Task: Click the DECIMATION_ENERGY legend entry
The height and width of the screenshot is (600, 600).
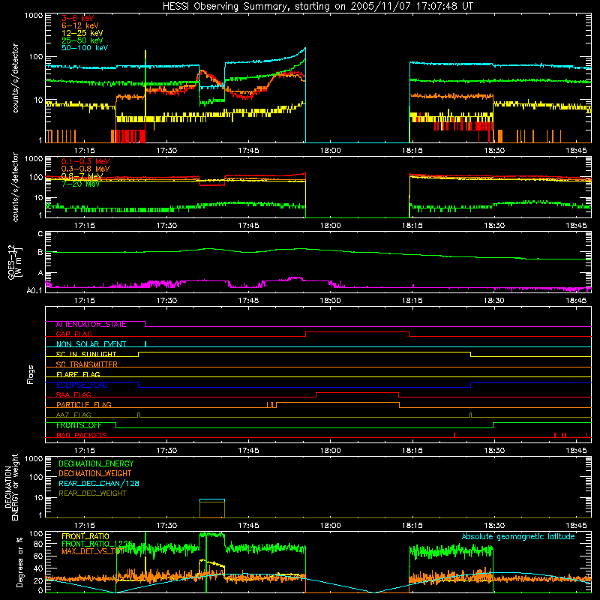Action: coord(96,463)
